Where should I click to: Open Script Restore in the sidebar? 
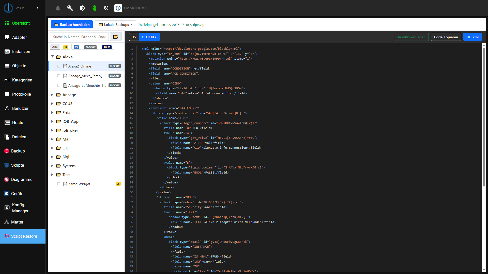(23, 236)
